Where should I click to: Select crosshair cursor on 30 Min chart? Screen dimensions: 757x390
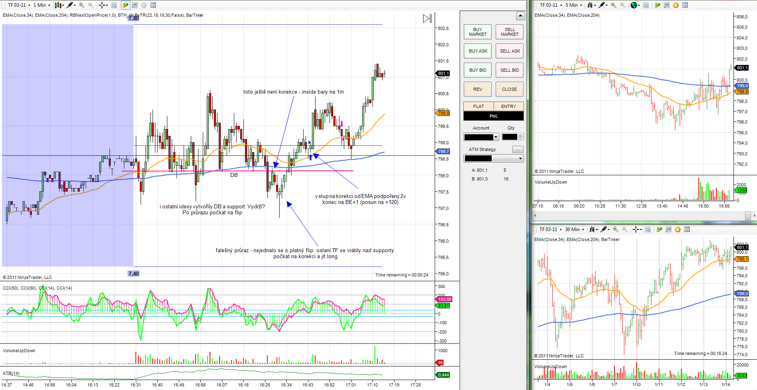pyautogui.click(x=637, y=229)
